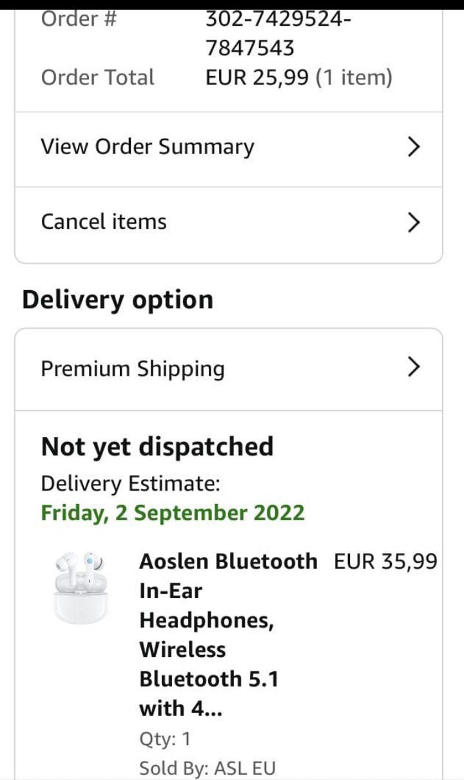
Task: Tap the green Friday, 2 September 2022 date
Action: point(173,513)
